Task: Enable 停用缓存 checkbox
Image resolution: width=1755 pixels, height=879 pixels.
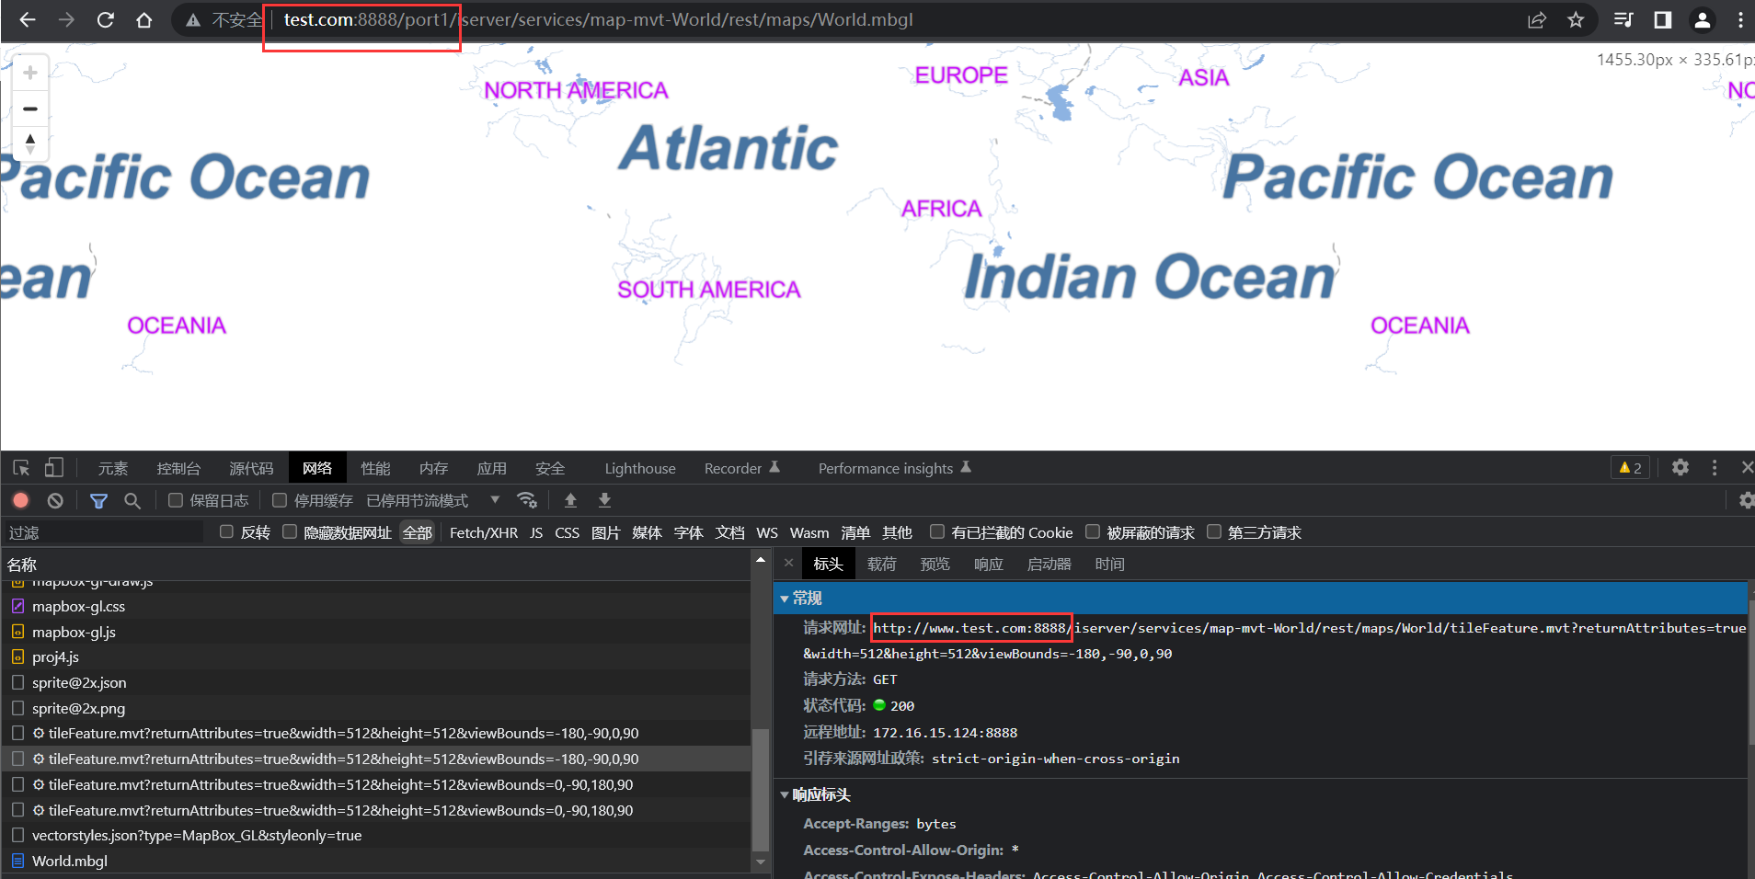Action: (x=280, y=500)
